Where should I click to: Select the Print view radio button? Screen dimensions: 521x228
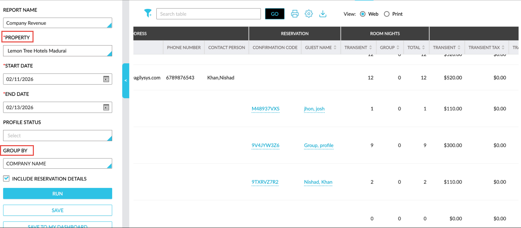point(387,14)
